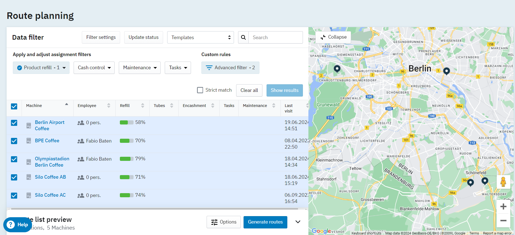Zoom out on the map

(x=503, y=221)
